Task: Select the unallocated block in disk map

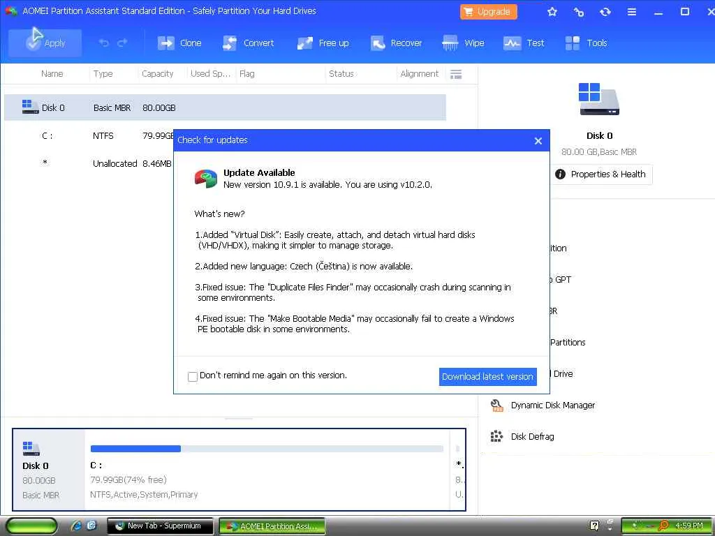Action: tap(459, 470)
